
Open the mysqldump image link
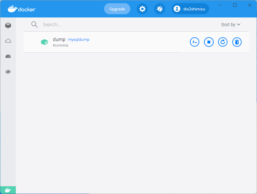point(79,39)
